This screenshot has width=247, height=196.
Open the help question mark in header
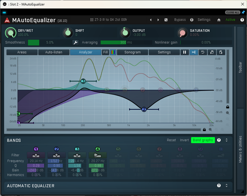pyautogui.click(x=242, y=20)
